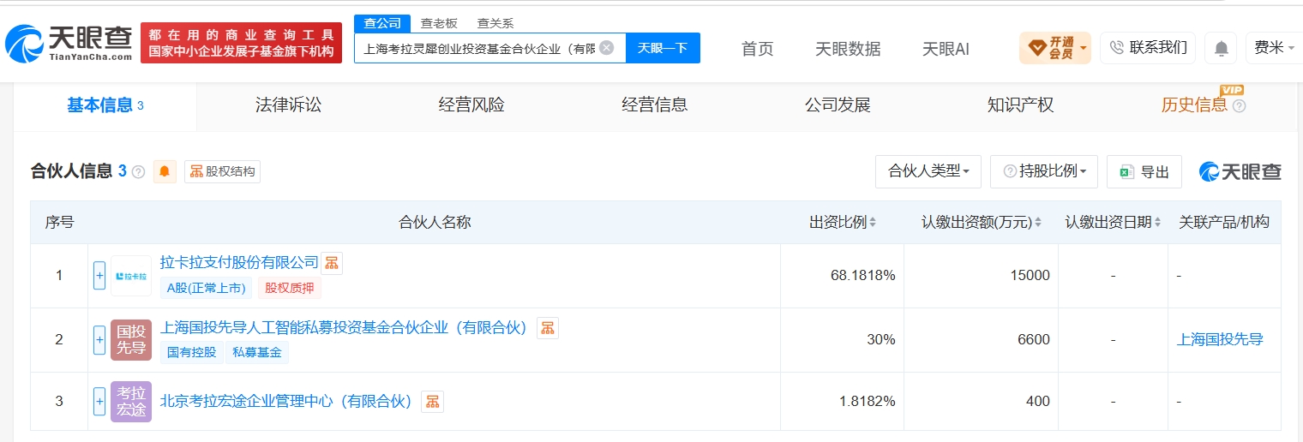1303x442 pixels.
Task: Expand row 1 拉卡拉支付 with plus button
Action: (99, 276)
